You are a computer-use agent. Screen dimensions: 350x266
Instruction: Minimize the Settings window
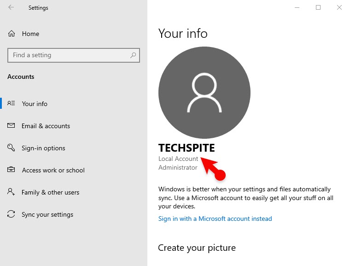pos(297,7)
